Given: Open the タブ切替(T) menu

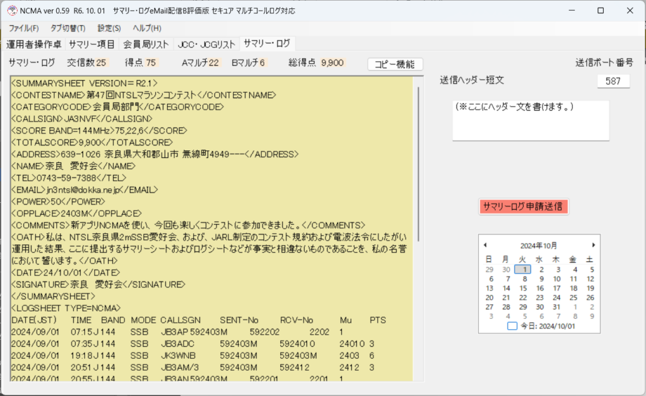Looking at the screenshot, I should [68, 28].
